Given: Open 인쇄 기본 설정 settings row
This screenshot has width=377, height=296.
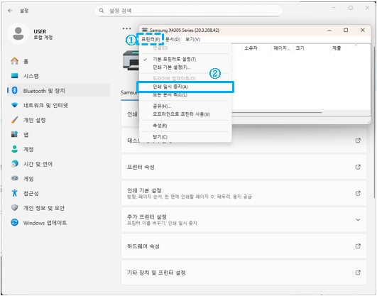Looking at the screenshot, I should [244, 193].
